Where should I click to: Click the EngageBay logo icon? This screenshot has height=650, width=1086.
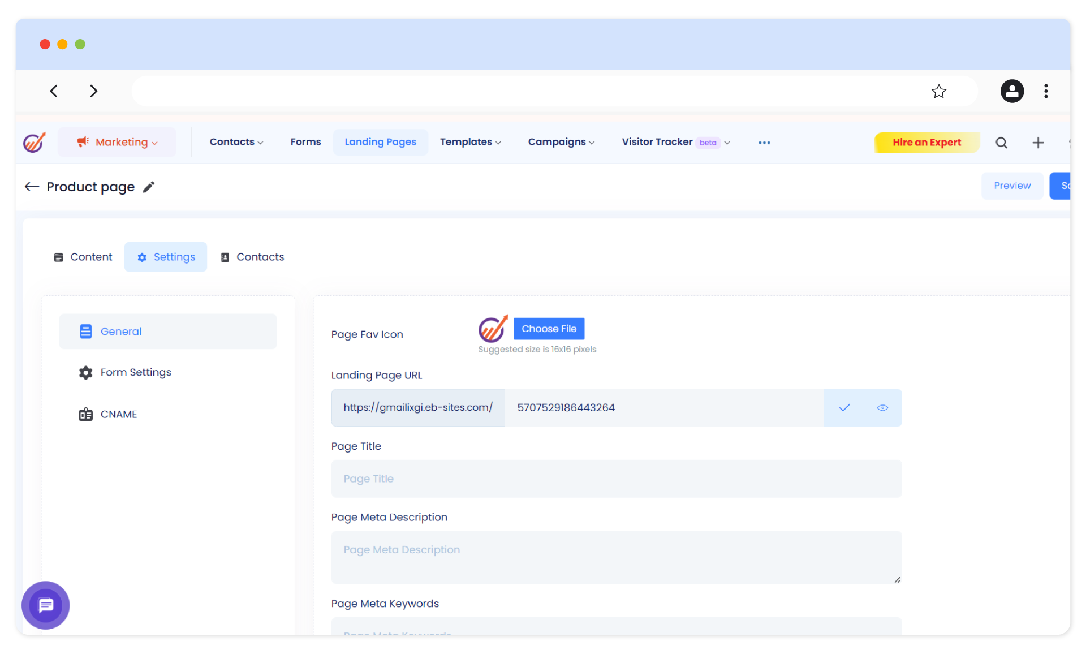pos(34,142)
